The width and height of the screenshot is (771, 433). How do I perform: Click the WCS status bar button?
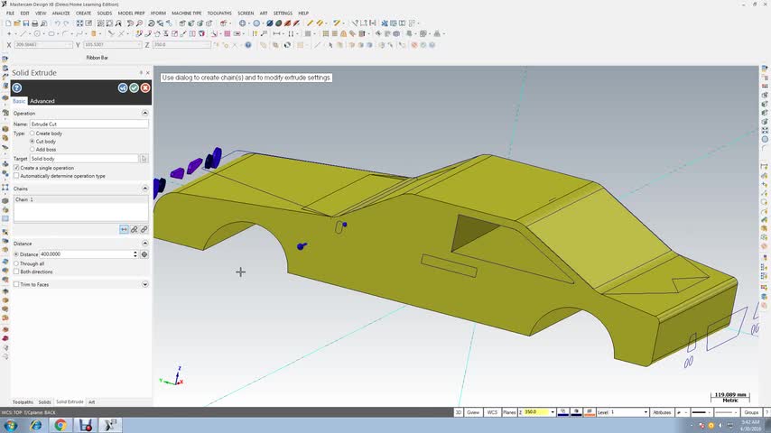click(492, 412)
